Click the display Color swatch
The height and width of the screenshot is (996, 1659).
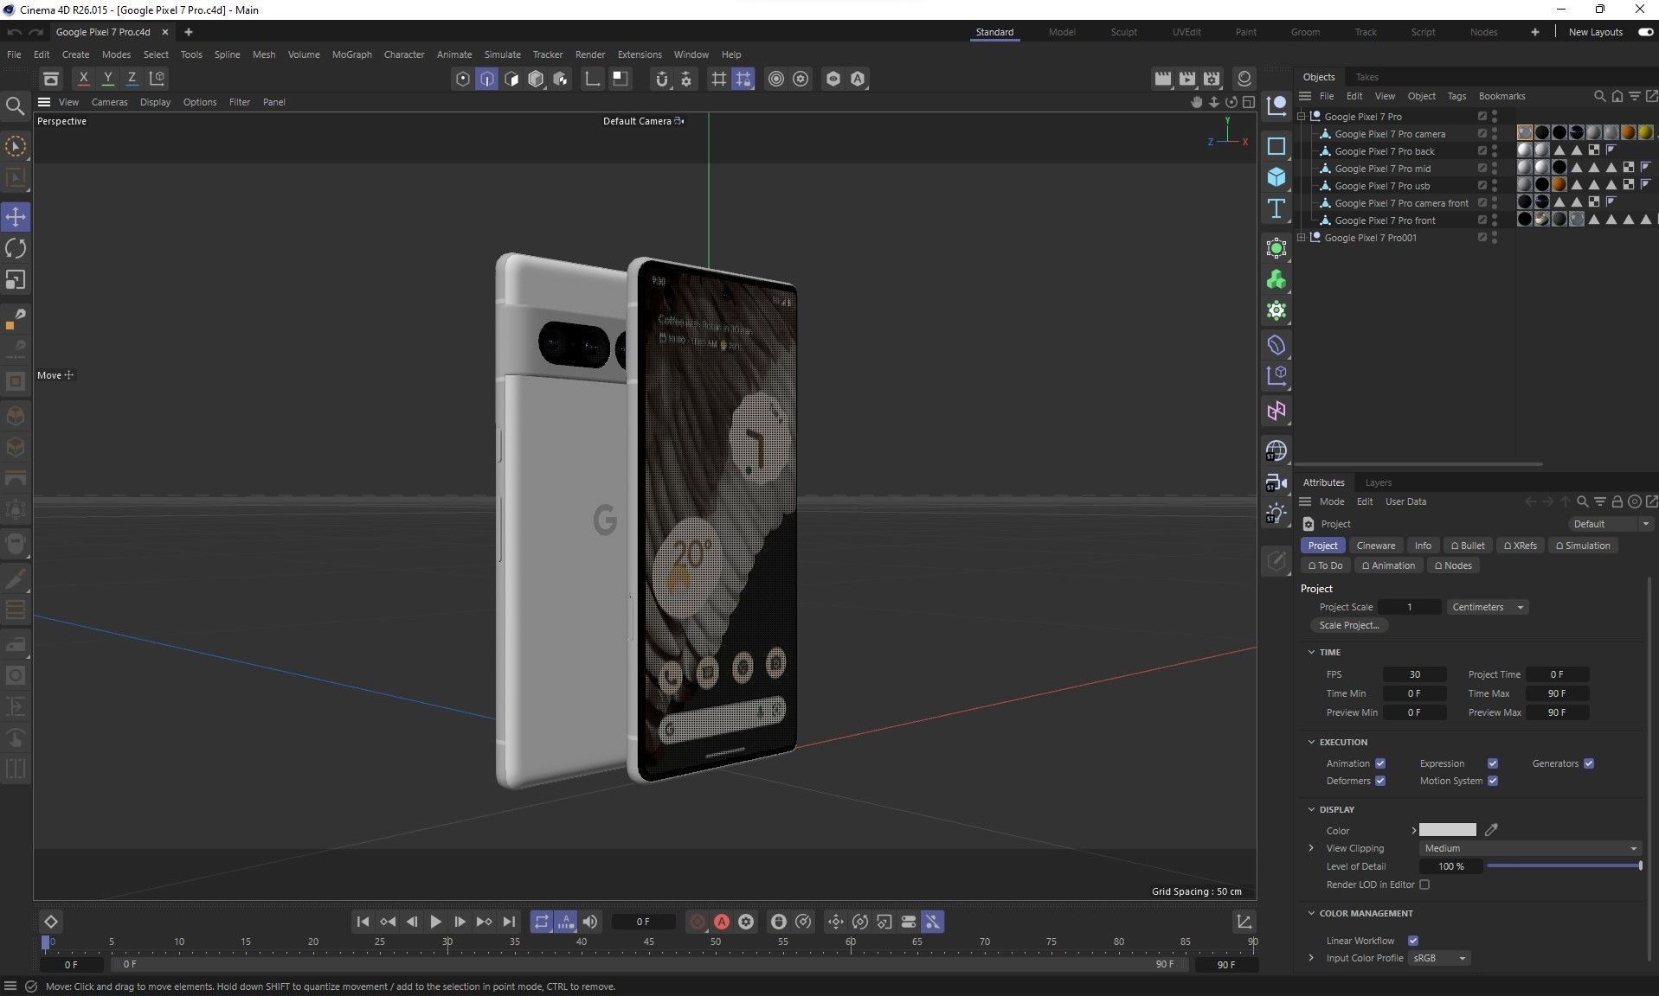click(x=1448, y=830)
